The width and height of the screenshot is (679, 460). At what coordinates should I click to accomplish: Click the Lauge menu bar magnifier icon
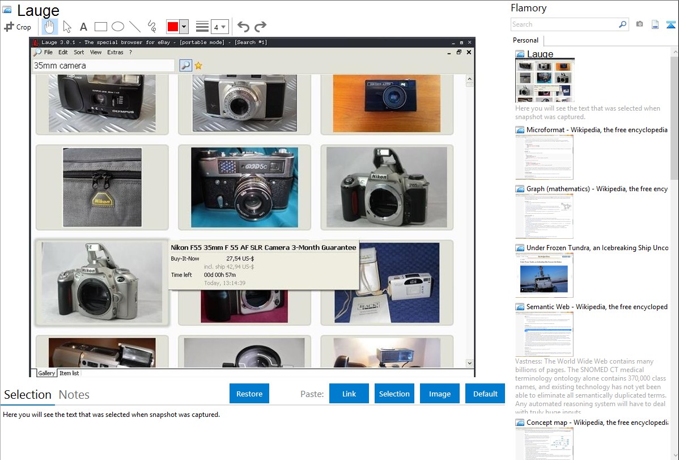click(37, 52)
